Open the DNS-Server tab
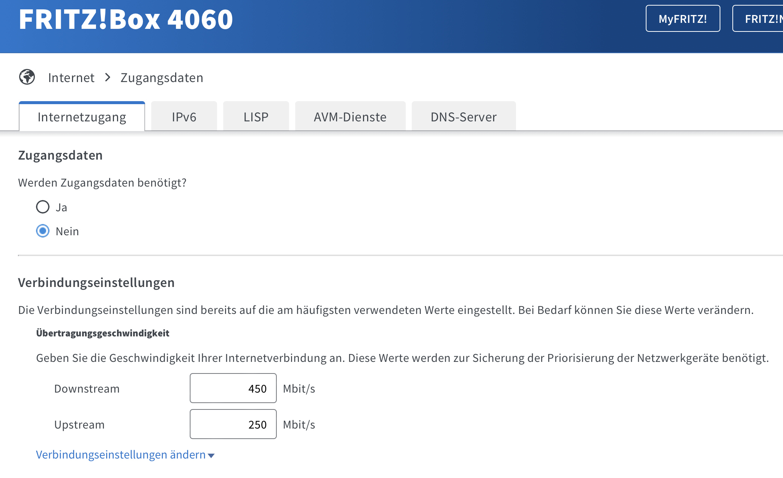783x478 pixels. 464,117
